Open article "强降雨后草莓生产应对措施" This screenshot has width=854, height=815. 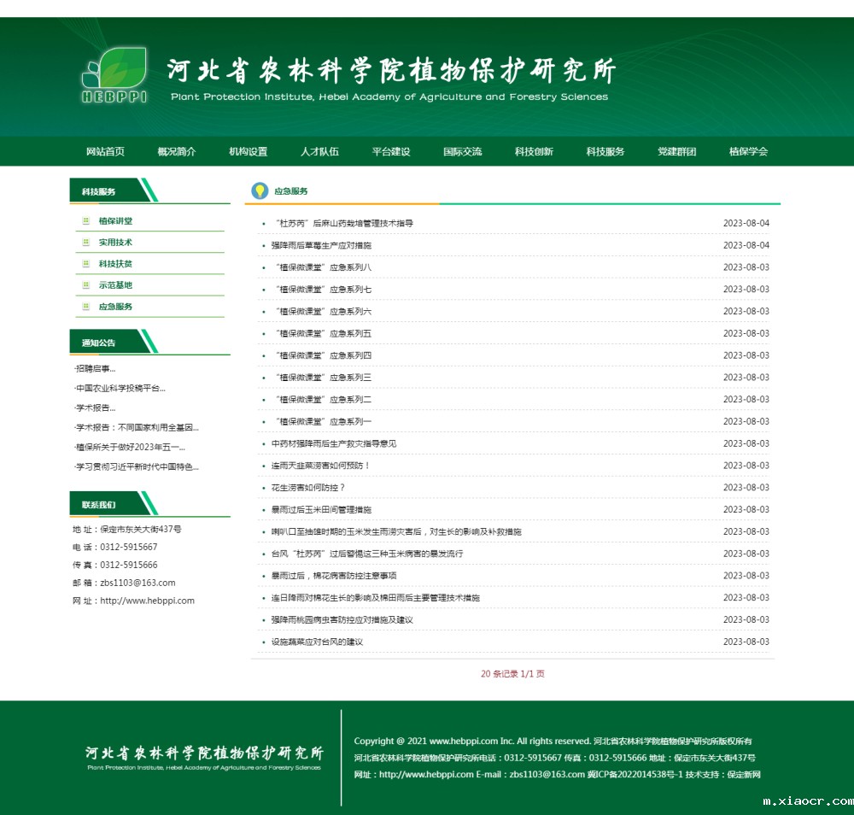point(321,246)
